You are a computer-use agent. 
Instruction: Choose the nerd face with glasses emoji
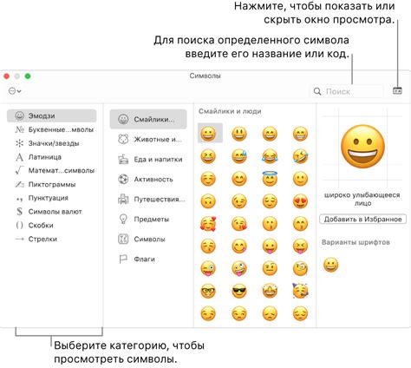pos(208,291)
